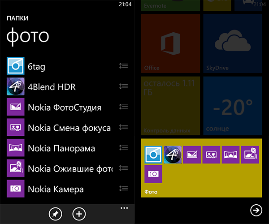This screenshot has width=269, height=224.
Task: Open camera icon in Фото folder tile
Action: pyautogui.click(x=153, y=174)
